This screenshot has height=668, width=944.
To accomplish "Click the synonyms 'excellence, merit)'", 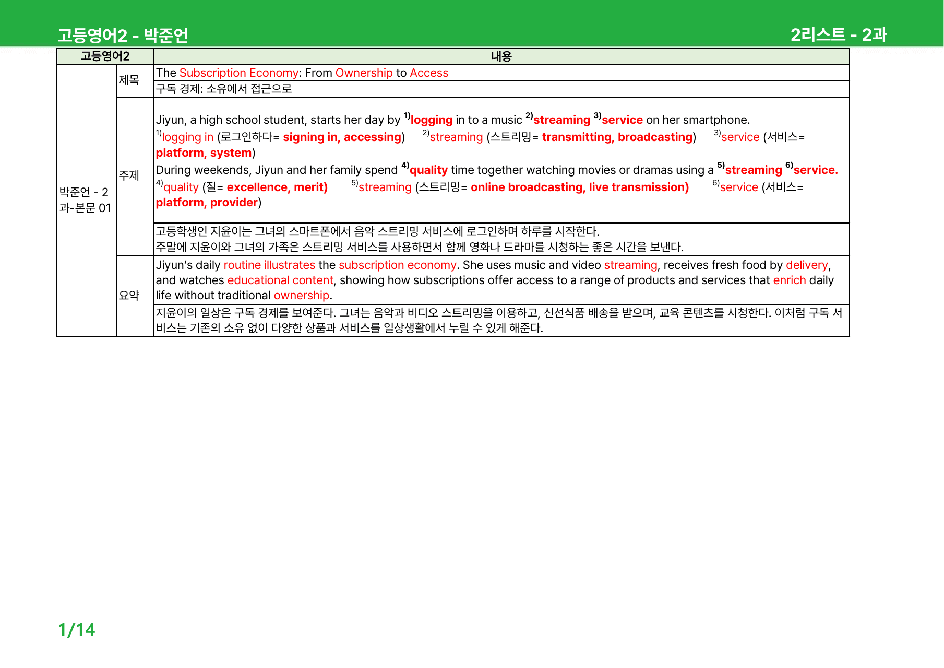I will click(277, 187).
